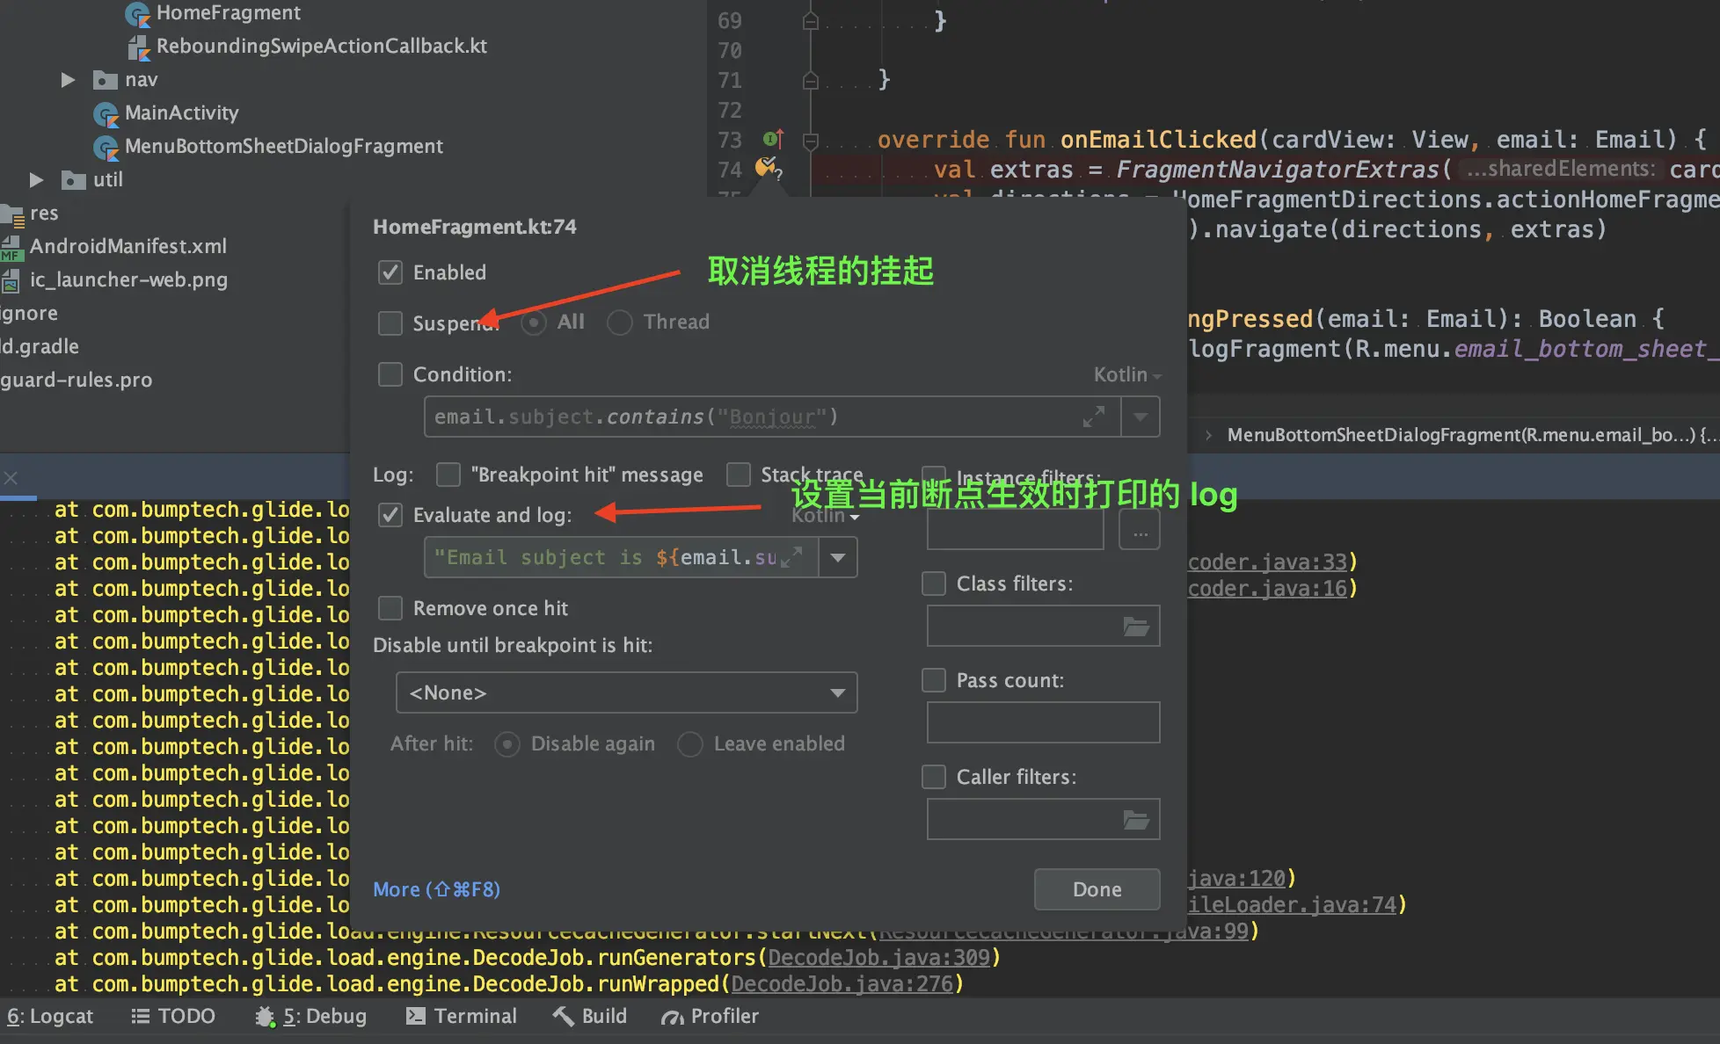Open the Condition history dropdown arrow
The image size is (1720, 1044).
[x=1141, y=417]
